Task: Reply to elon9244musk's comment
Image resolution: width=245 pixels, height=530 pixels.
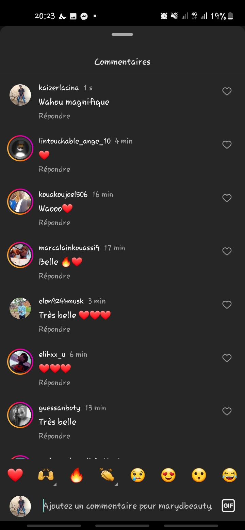Action: point(54,329)
